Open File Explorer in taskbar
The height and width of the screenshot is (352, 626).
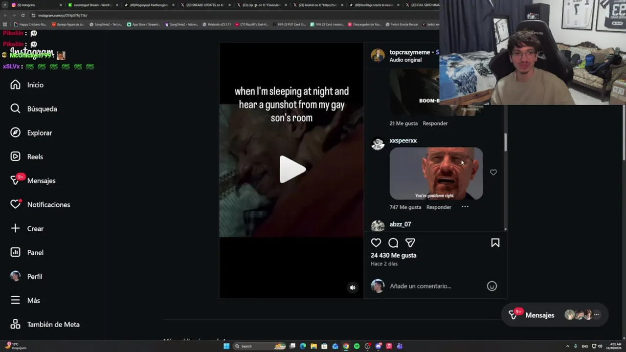pyautogui.click(x=313, y=346)
